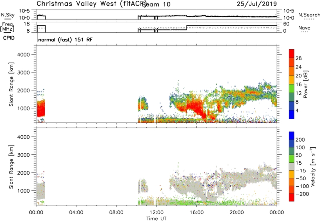Click the 'Time UT' axis title

point(156,219)
